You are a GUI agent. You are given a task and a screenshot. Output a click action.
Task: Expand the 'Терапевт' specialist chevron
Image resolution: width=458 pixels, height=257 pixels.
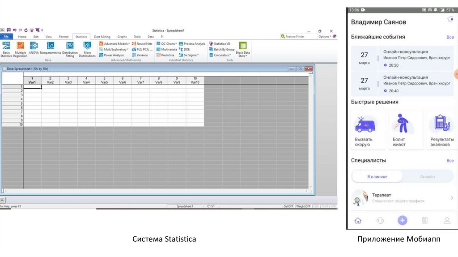point(451,198)
